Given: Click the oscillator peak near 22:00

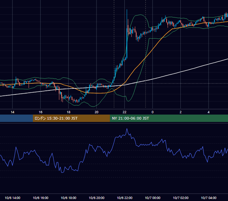Looking at the screenshot, I should click(x=127, y=129).
